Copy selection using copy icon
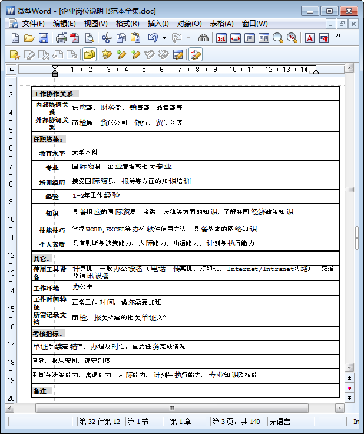This screenshot has height=434, width=364. (x=121, y=38)
